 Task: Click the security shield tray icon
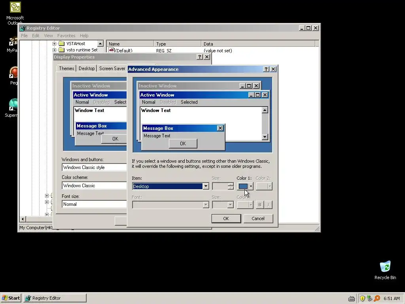[x=362, y=298]
